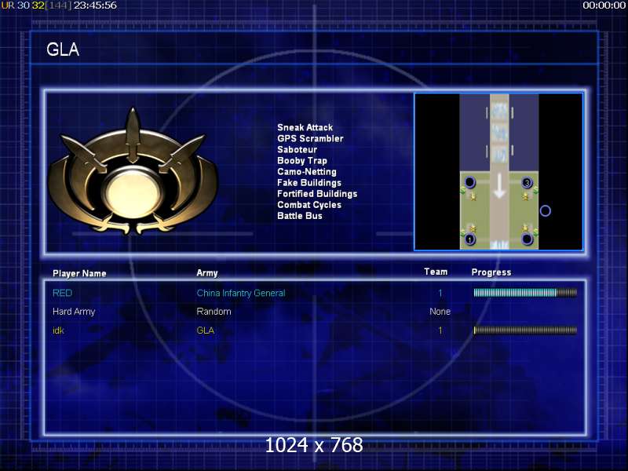This screenshot has width=628, height=471.
Task: Select the Camo-Netting entry
Action: (307, 172)
